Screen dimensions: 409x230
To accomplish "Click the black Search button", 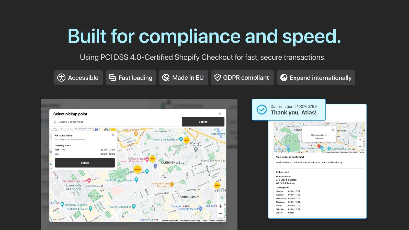I will (x=203, y=122).
